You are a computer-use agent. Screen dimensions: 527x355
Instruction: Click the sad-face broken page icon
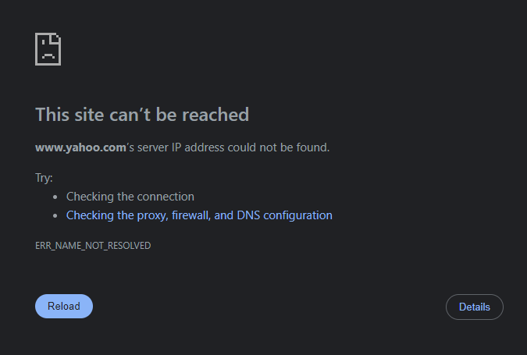(48, 49)
